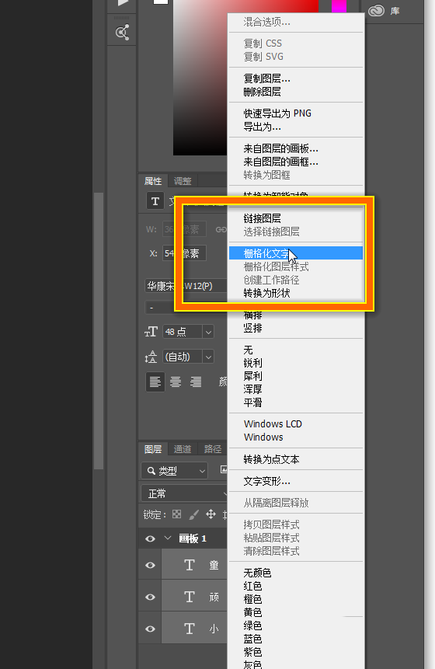Filter layers by pixel layer icon
Screen dimensions: 435x669
224,470
